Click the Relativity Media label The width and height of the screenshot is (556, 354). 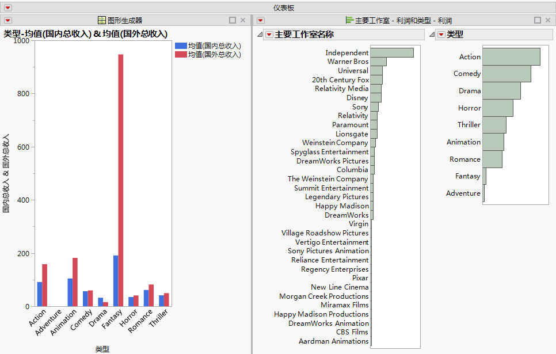click(342, 89)
